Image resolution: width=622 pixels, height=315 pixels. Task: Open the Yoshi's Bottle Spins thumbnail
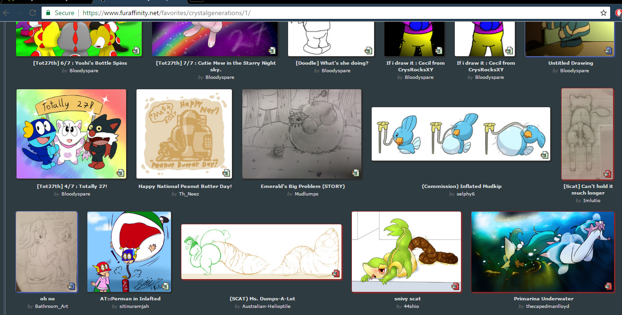tap(79, 39)
